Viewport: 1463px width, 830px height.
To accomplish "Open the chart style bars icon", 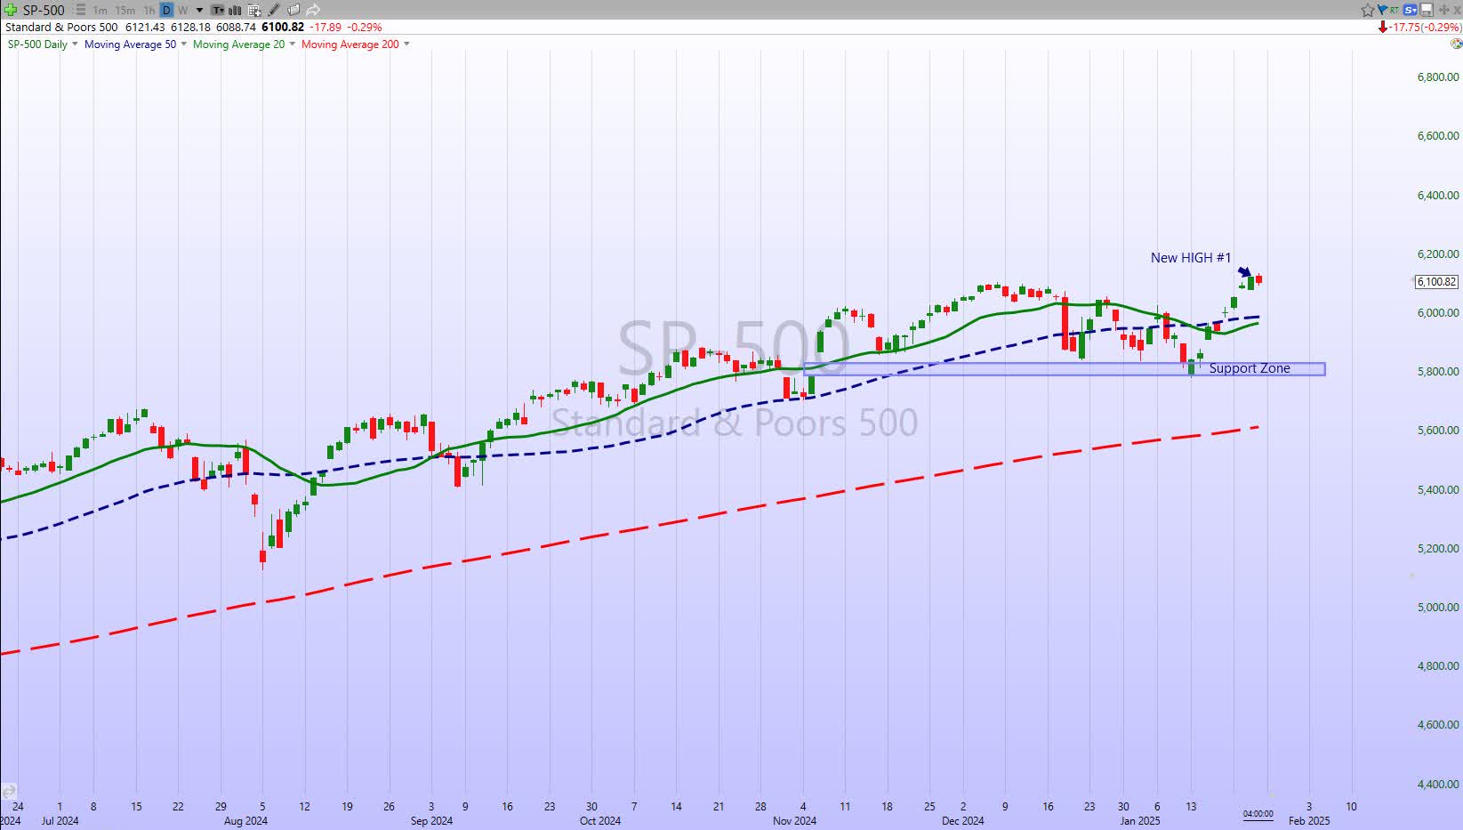I will [236, 11].
